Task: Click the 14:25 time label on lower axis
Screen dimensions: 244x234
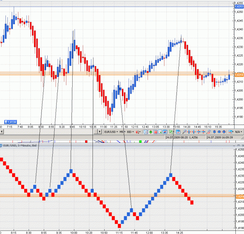Action: 180,233
